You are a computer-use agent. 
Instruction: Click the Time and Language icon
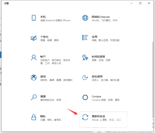tap(85, 58)
